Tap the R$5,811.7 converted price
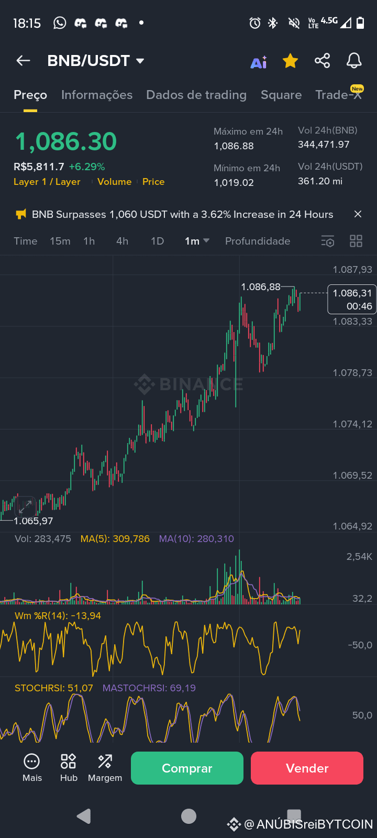Screen dimensions: 377x838 click(x=39, y=167)
